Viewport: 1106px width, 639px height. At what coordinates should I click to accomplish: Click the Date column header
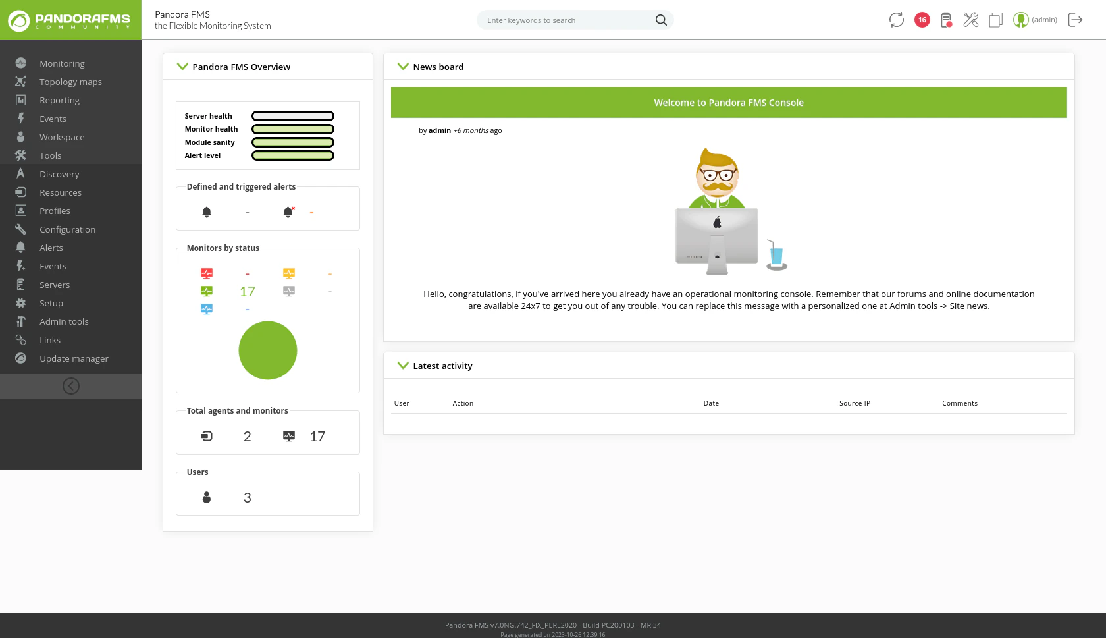click(711, 403)
